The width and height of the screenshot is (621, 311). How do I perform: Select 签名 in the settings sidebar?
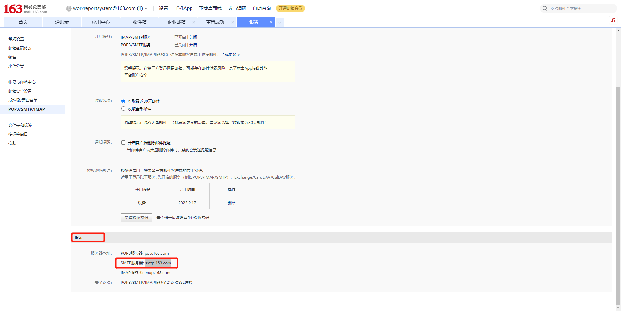click(x=12, y=57)
